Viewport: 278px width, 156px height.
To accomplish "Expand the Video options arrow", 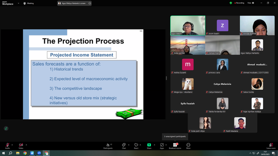I will (26, 145).
